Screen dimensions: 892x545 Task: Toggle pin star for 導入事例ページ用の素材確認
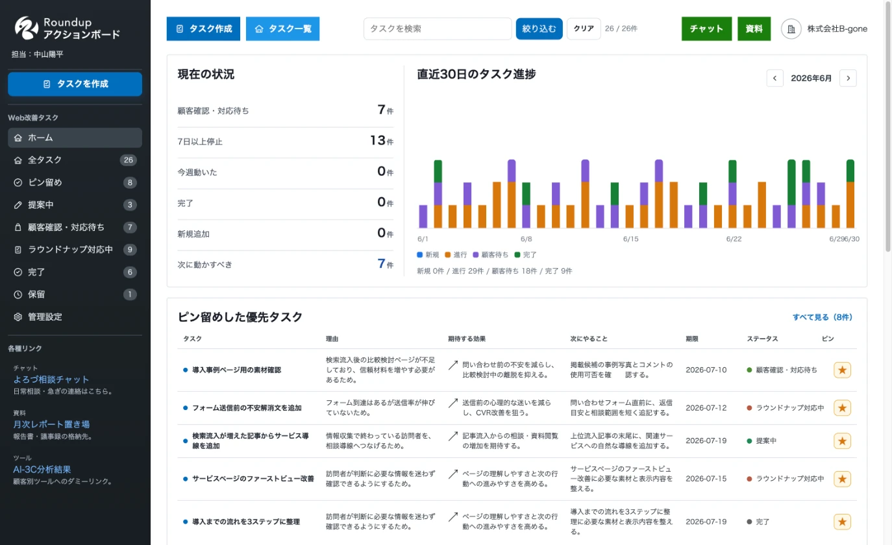[842, 370]
